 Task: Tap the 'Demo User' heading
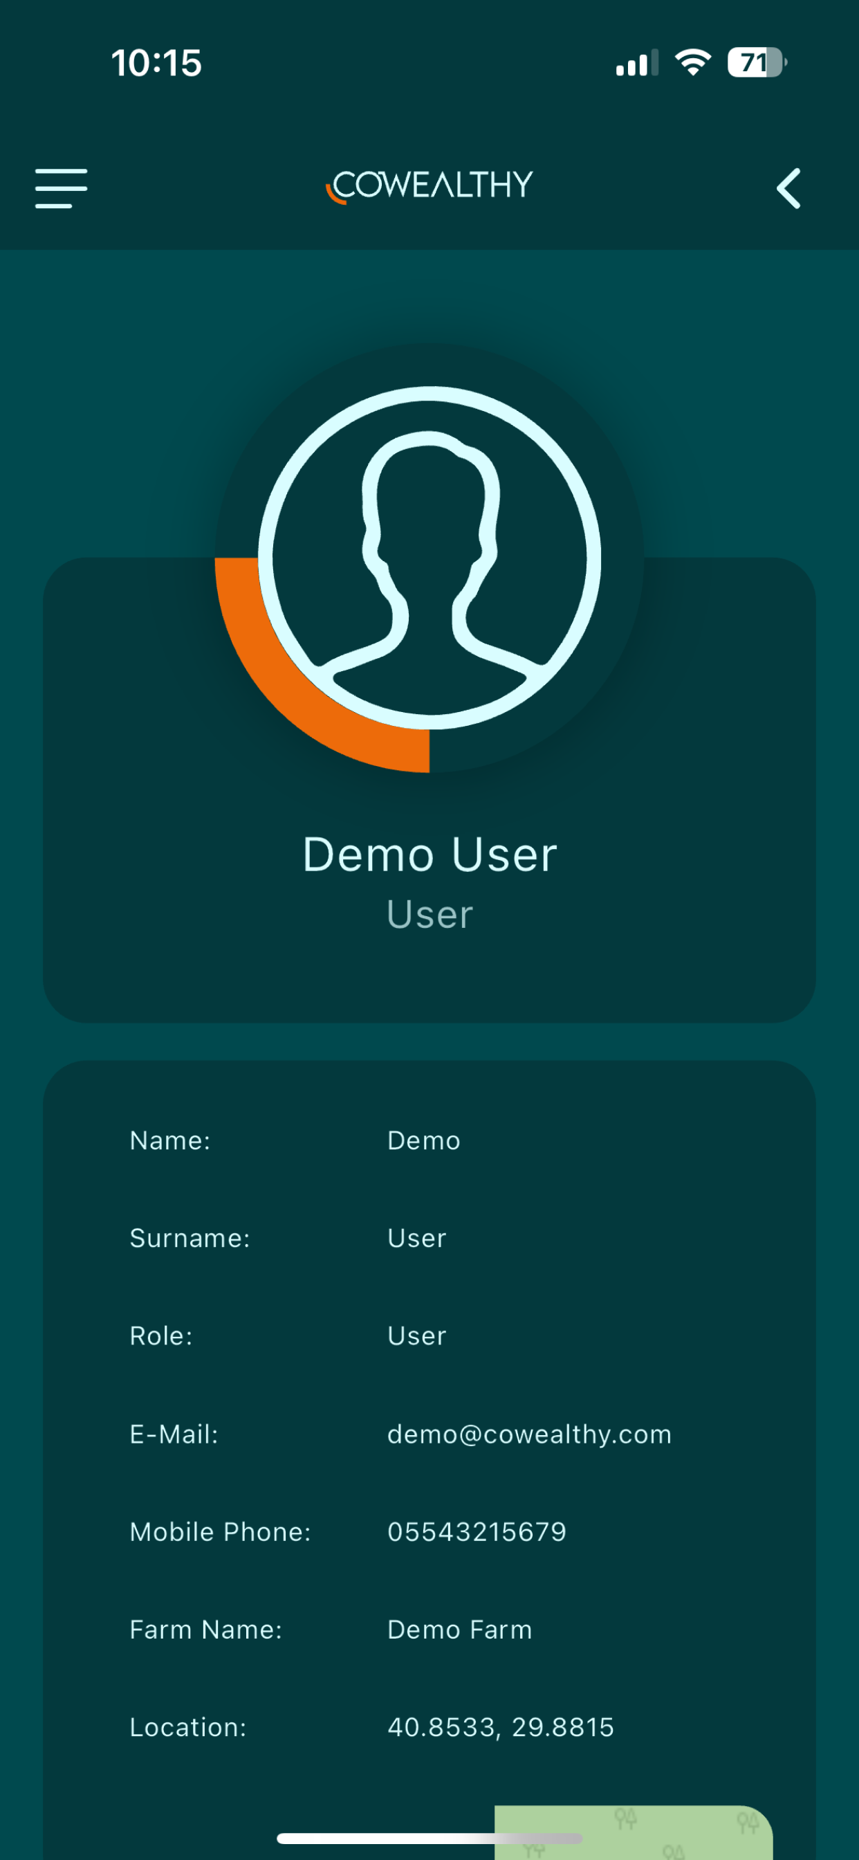[429, 855]
